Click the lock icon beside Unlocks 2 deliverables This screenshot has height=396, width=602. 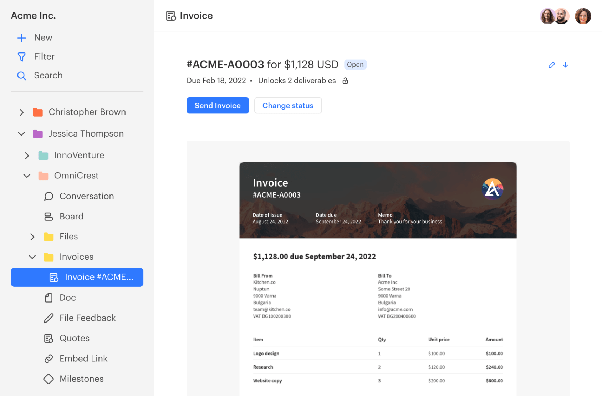[x=345, y=81]
